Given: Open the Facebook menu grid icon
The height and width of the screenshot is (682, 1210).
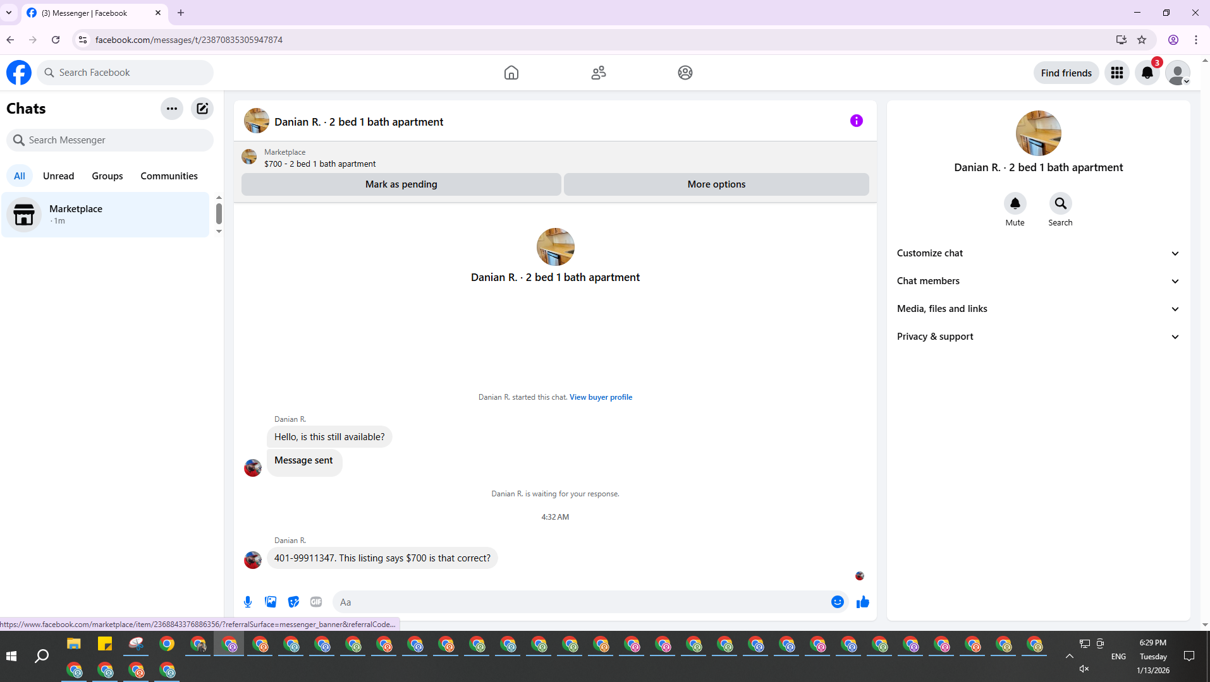Looking at the screenshot, I should (1117, 73).
